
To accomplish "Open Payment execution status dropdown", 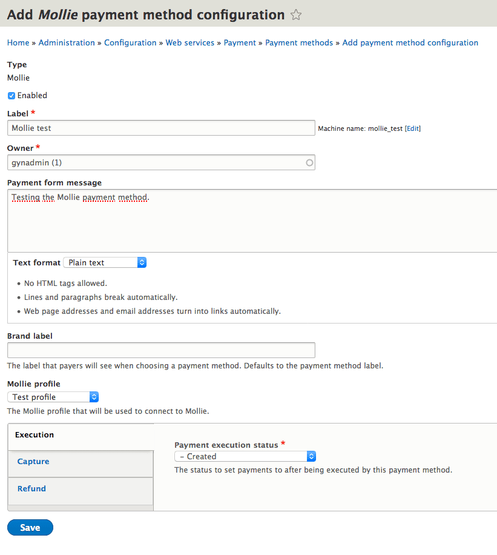I will [x=245, y=456].
